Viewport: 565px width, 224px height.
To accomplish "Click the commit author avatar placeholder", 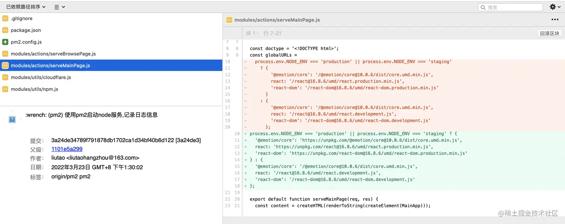I will point(12,119).
